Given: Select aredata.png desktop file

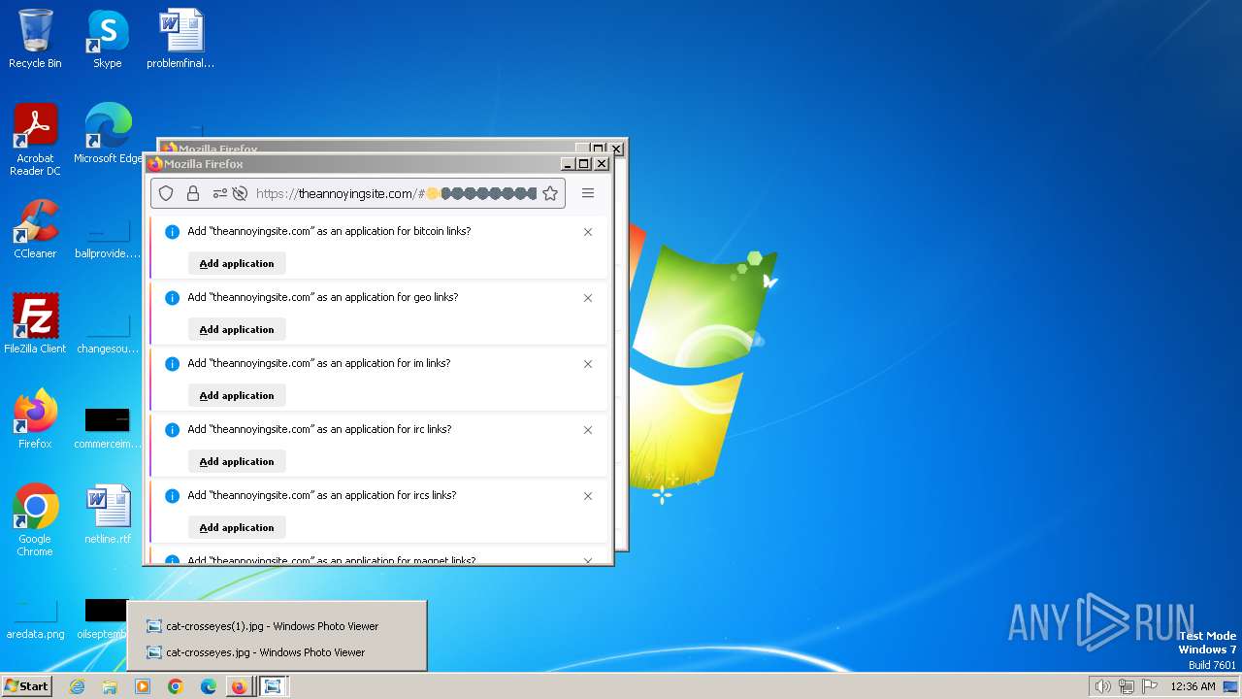Looking at the screenshot, I should [35, 618].
